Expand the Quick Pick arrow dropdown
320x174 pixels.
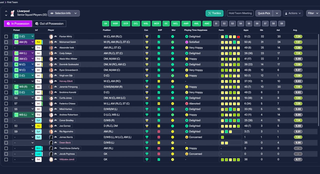click(x=277, y=13)
